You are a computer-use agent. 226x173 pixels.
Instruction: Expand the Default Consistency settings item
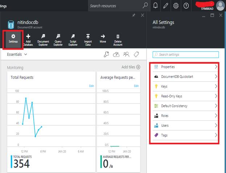185,106
